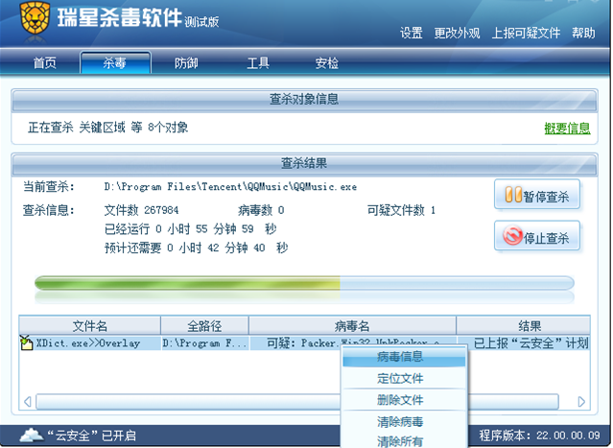
Task: Click 上报可疑文件 in the top menu
Action: click(526, 33)
